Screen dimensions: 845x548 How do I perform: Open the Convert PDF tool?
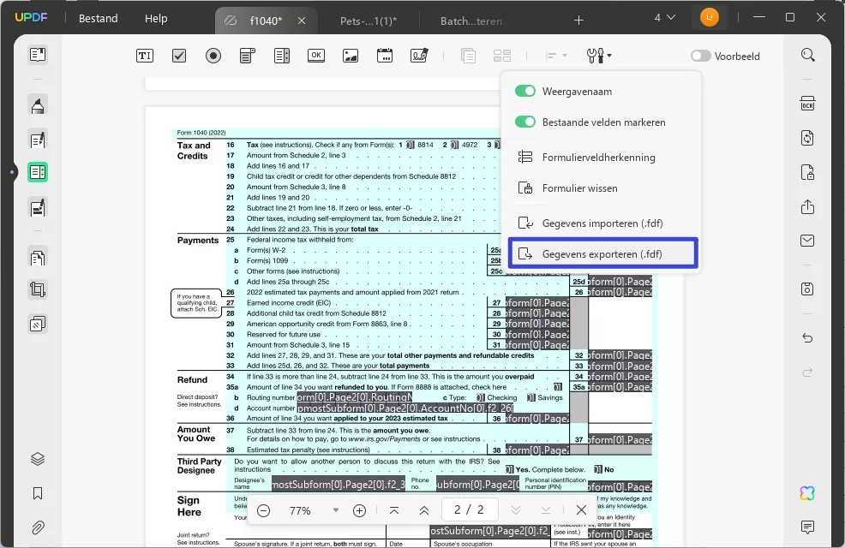pyautogui.click(x=807, y=138)
